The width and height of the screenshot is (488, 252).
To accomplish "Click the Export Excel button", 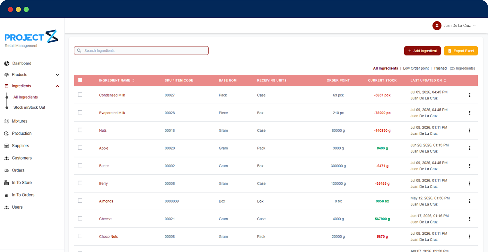I will (461, 51).
